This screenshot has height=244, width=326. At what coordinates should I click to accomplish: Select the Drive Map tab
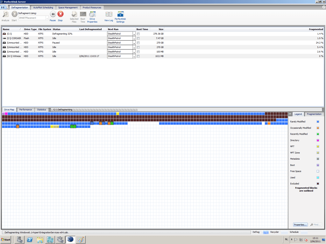coord(9,110)
